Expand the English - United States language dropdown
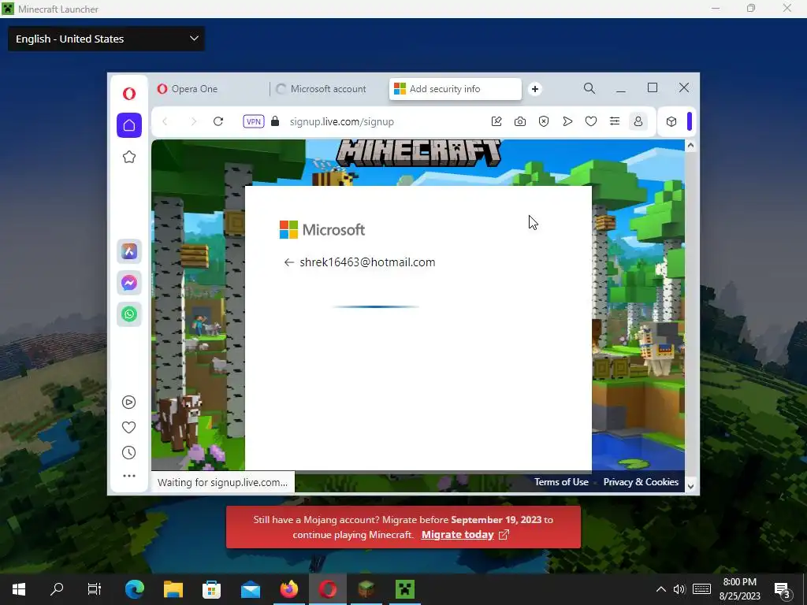The width and height of the screenshot is (807, 605). (106, 39)
